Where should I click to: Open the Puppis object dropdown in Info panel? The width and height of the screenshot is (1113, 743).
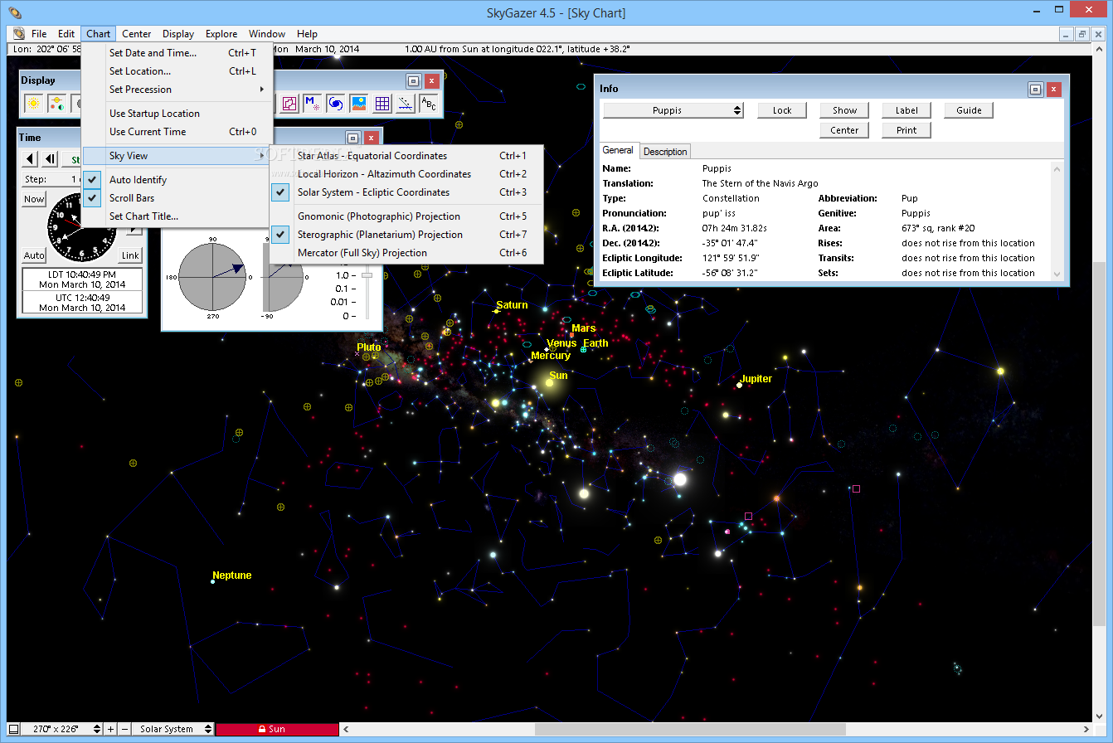pos(673,110)
